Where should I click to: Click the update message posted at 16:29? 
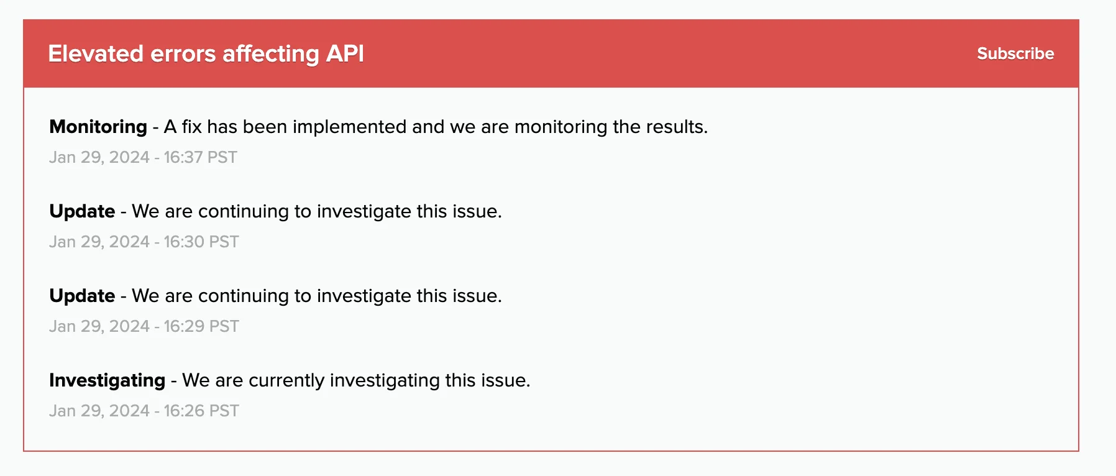(x=316, y=296)
